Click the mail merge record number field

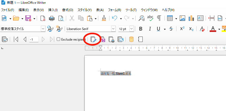click(34, 40)
